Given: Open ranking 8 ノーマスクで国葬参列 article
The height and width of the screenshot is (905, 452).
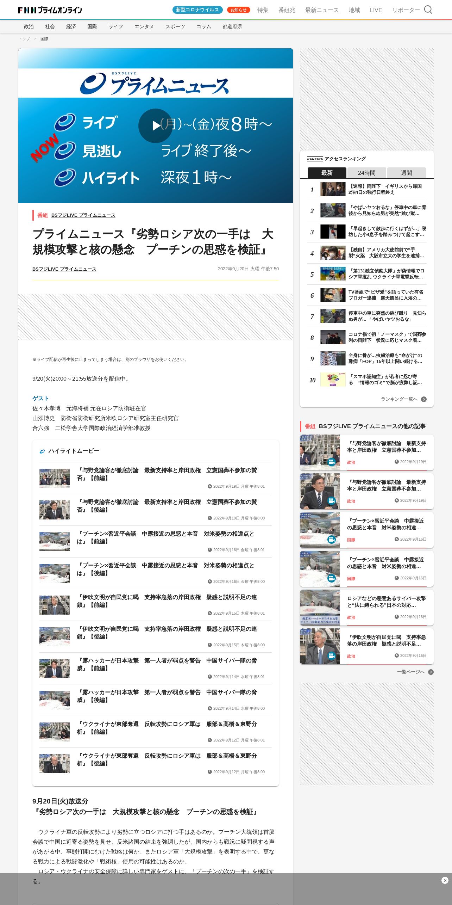Looking at the screenshot, I should pyautogui.click(x=367, y=337).
